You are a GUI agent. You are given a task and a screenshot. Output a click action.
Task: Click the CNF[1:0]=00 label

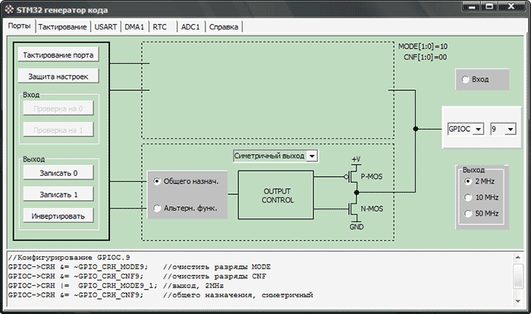coord(426,57)
